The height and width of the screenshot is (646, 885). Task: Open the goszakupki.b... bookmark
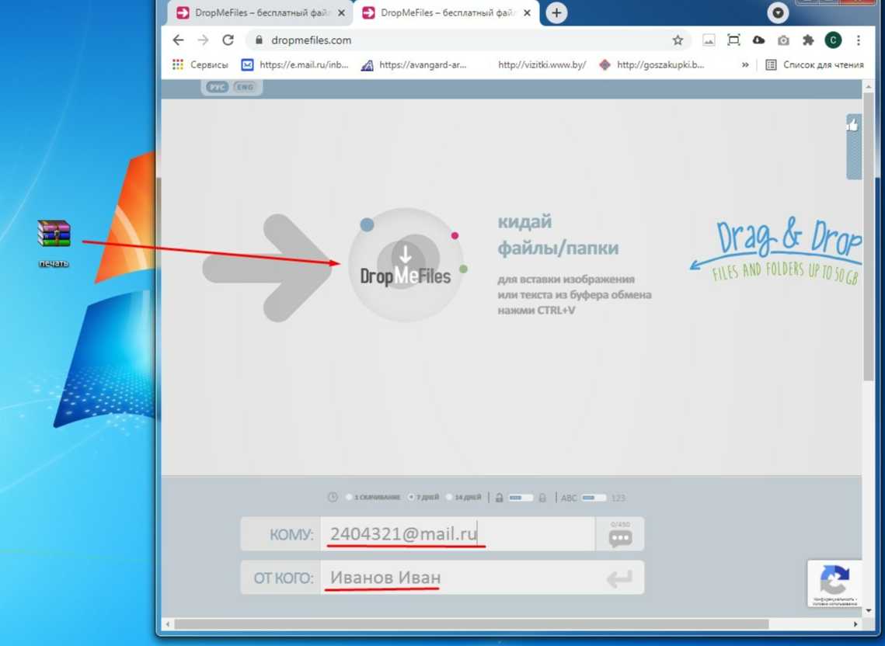point(651,65)
